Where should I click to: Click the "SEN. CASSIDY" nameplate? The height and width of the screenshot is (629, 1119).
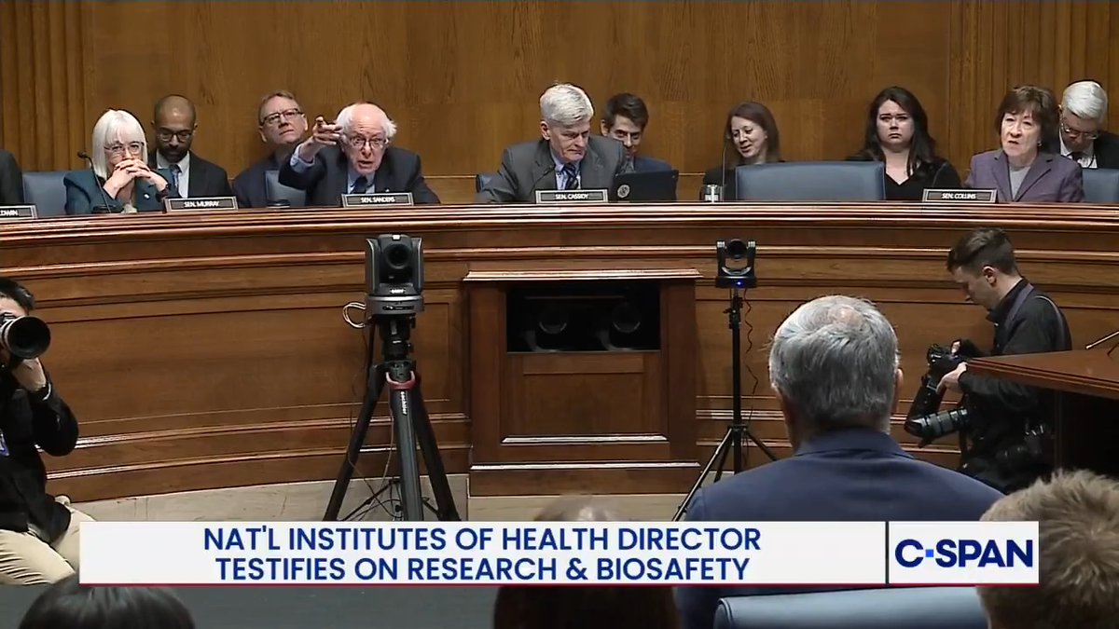coord(572,196)
